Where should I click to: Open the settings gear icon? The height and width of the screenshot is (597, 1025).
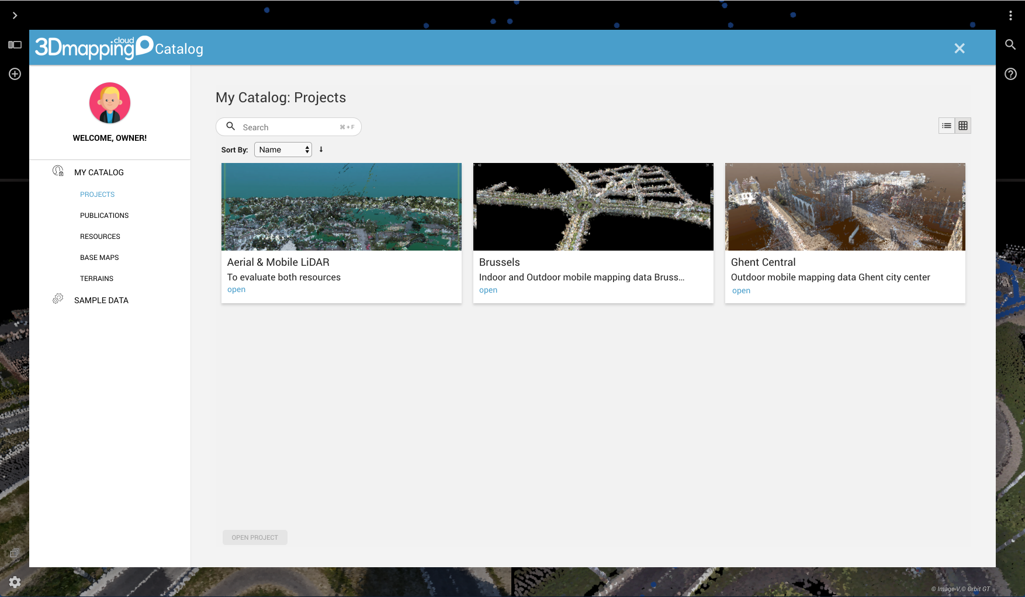point(15,582)
